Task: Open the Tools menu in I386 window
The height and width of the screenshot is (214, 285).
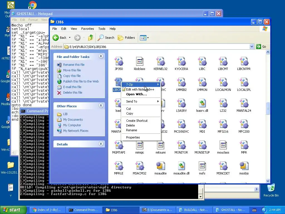Action: coord(102,29)
